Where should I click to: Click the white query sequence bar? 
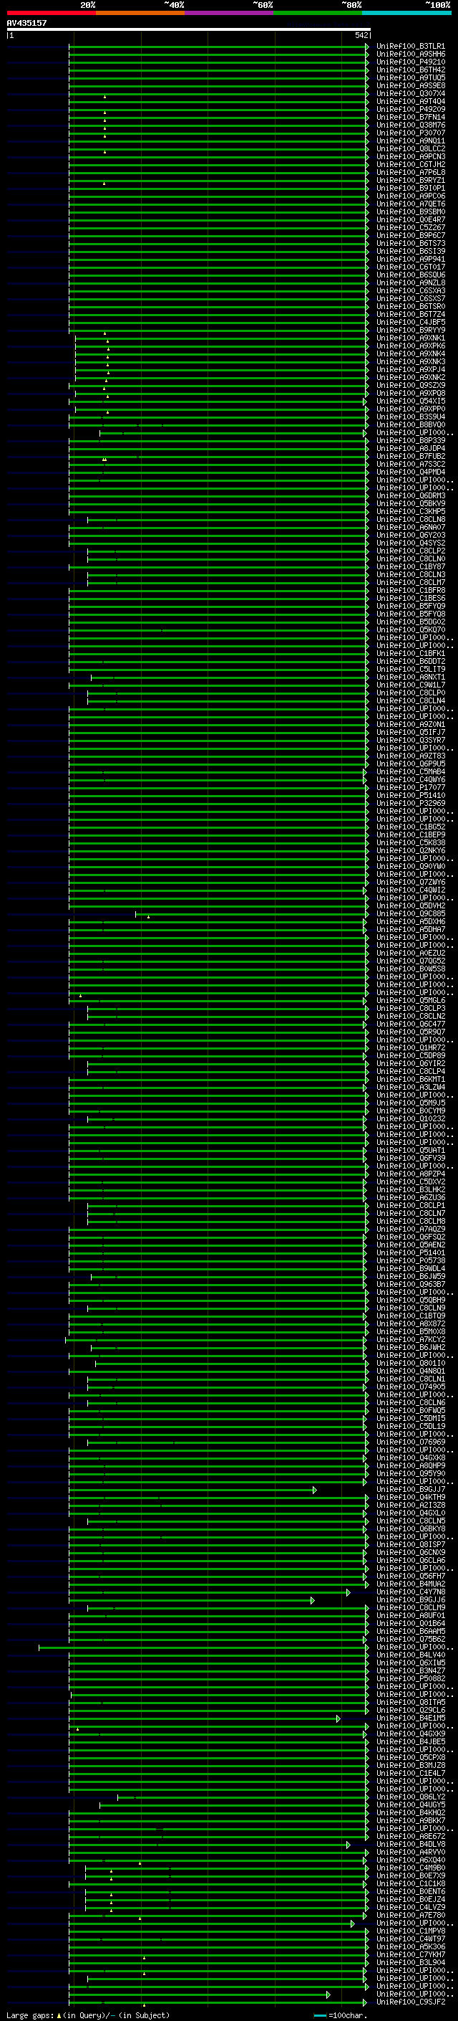(x=189, y=29)
